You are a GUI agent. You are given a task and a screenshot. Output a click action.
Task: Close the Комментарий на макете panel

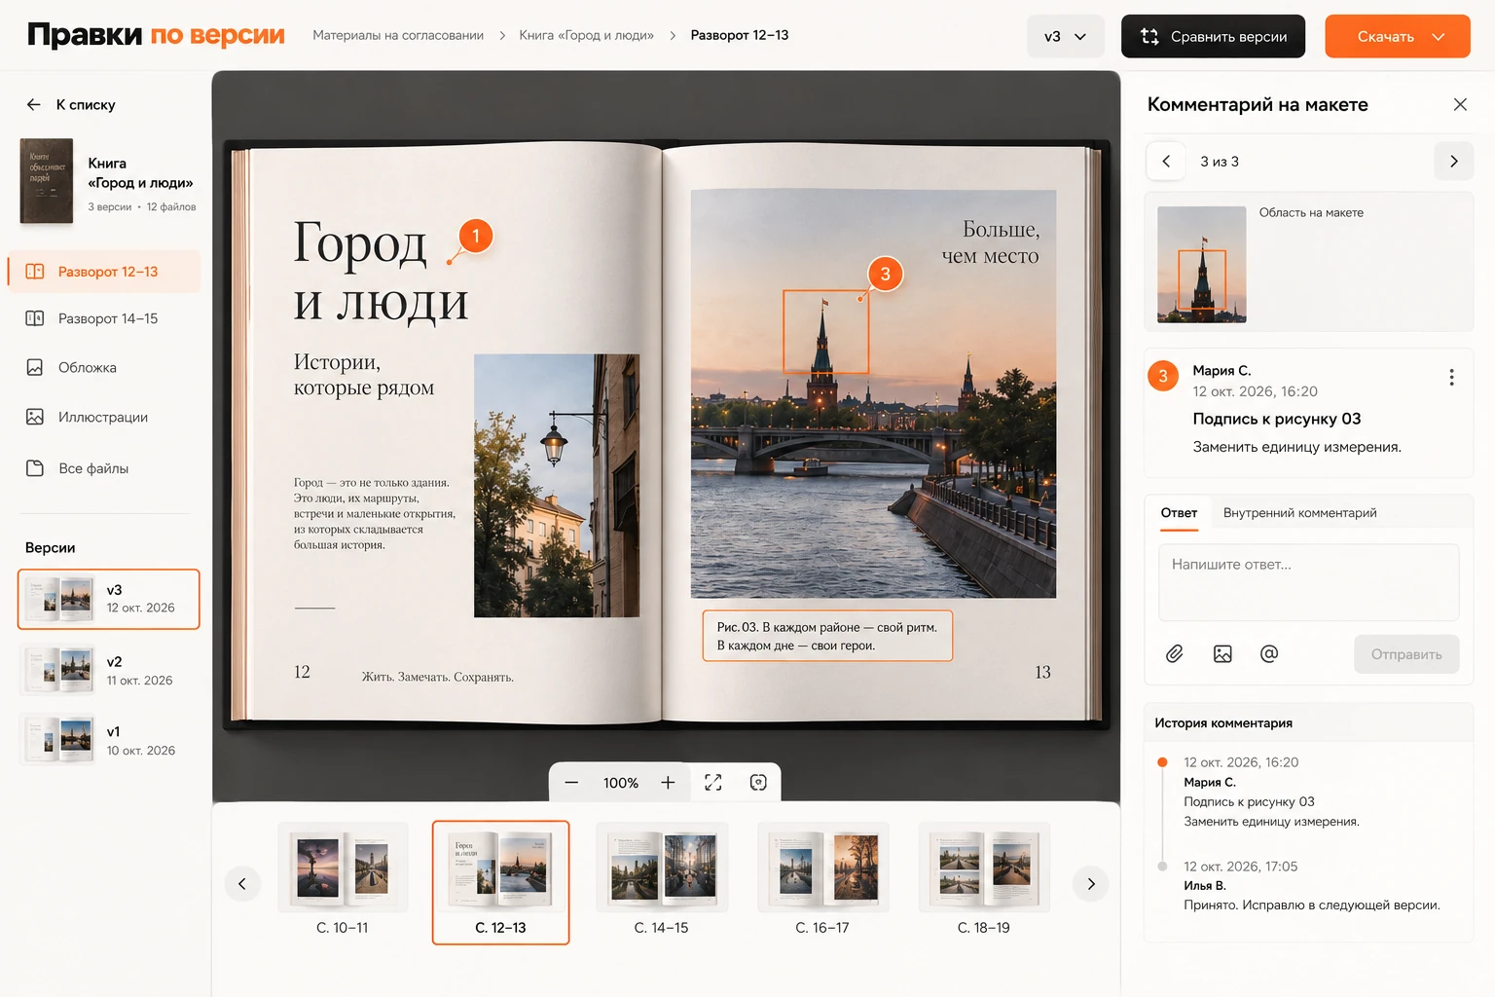pos(1460,104)
